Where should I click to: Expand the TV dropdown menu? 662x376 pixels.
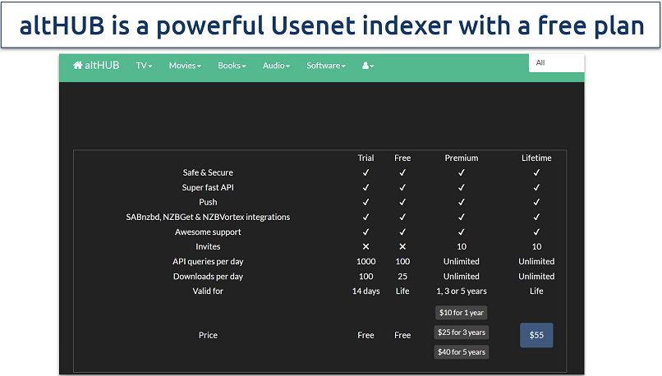click(x=145, y=66)
